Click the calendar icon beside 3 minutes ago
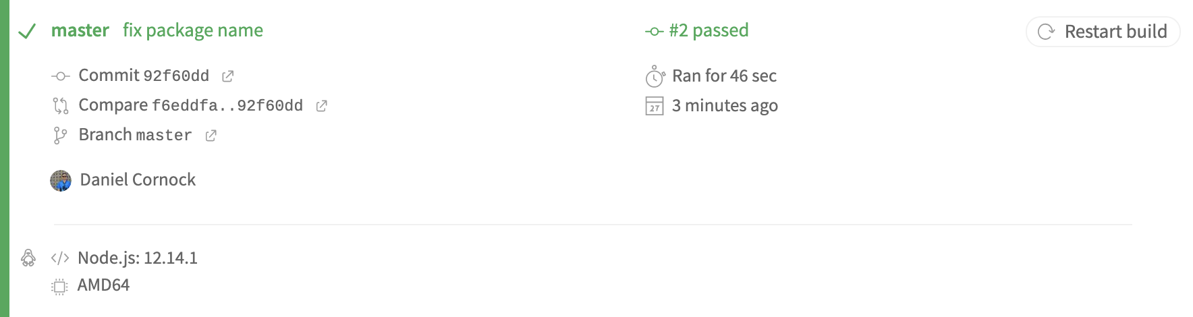The height and width of the screenshot is (317, 1193). (x=655, y=106)
